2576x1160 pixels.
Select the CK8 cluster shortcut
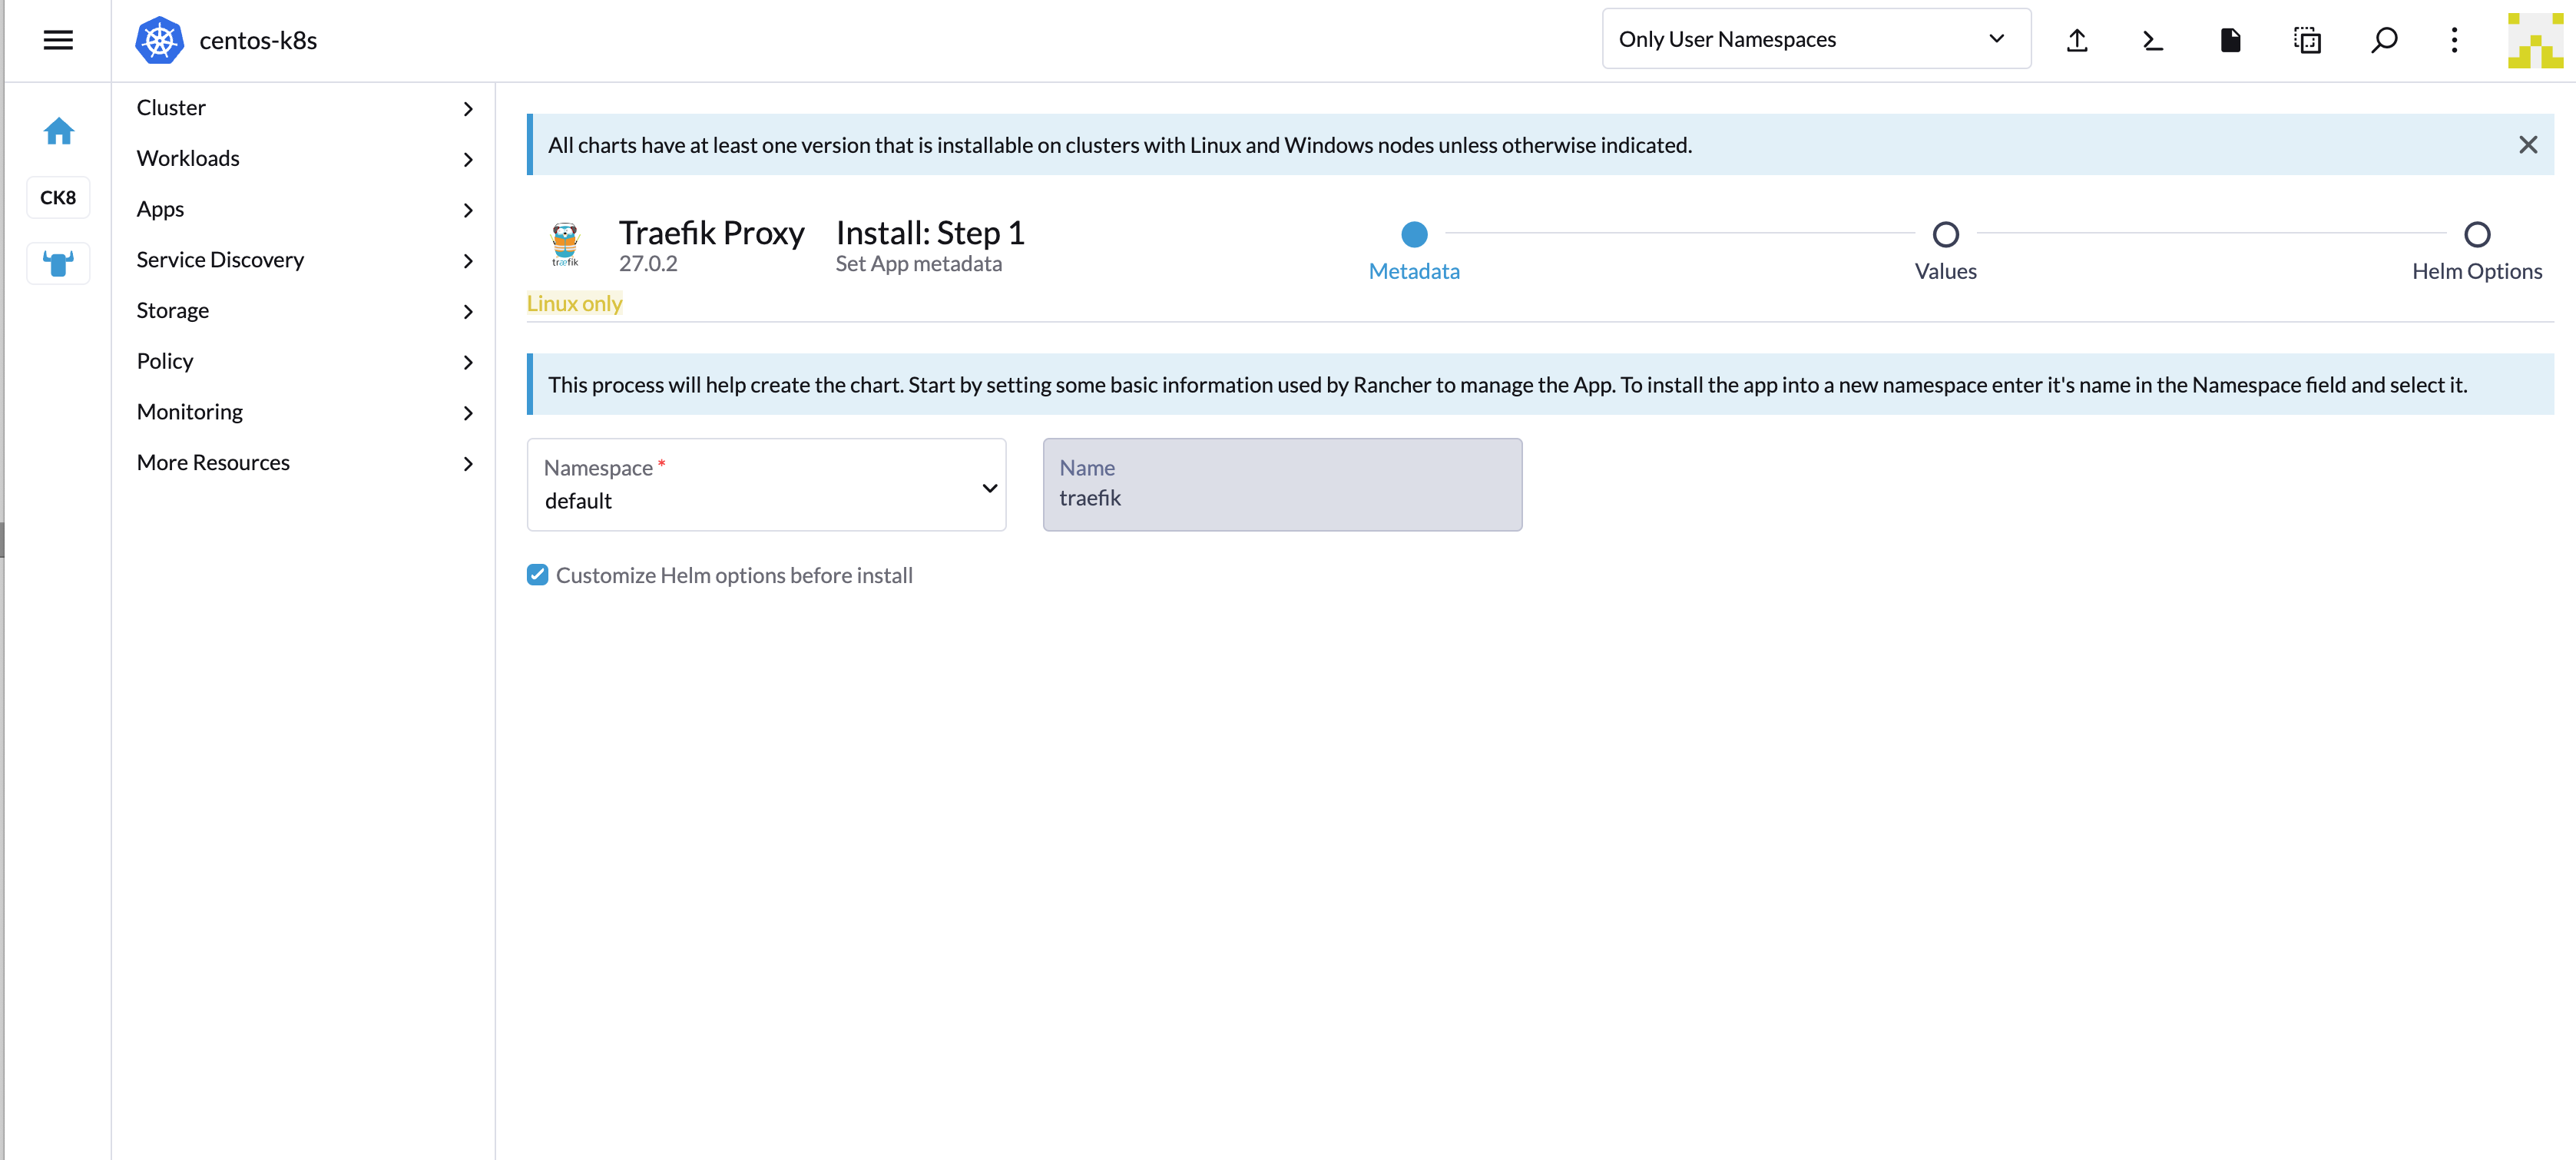coord(58,197)
